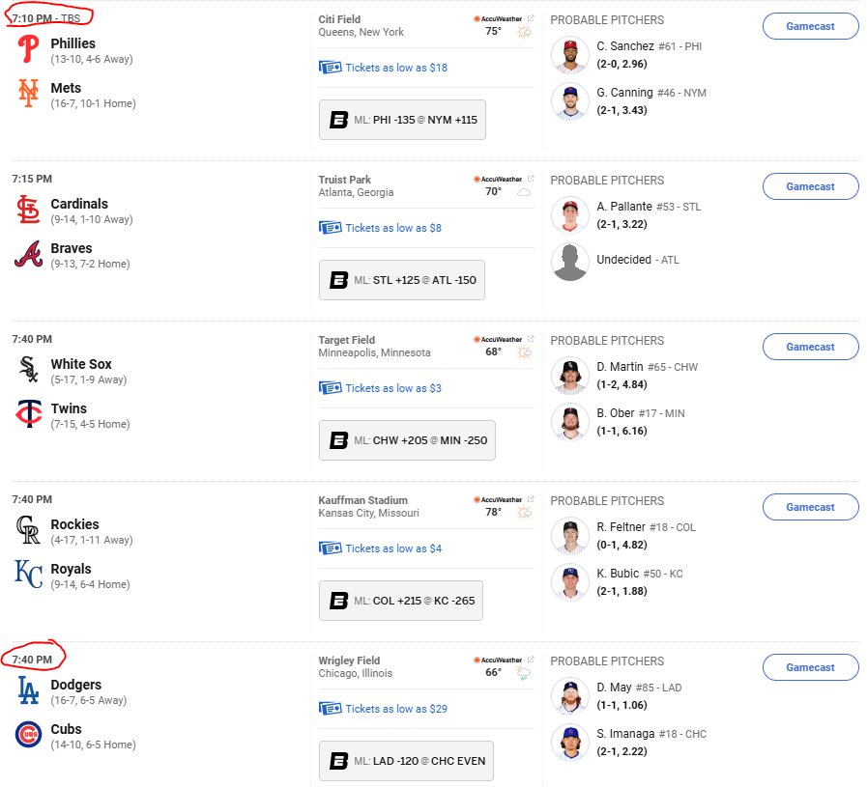Screen dimensions: 867x787
Task: Open Gamecast for White Sox at Twins
Action: pos(810,347)
